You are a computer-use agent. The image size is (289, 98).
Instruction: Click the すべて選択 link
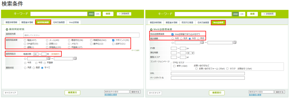(x=135, y=50)
